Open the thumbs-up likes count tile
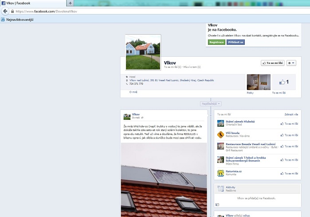The width and height of the screenshot is (310, 217). (284, 82)
